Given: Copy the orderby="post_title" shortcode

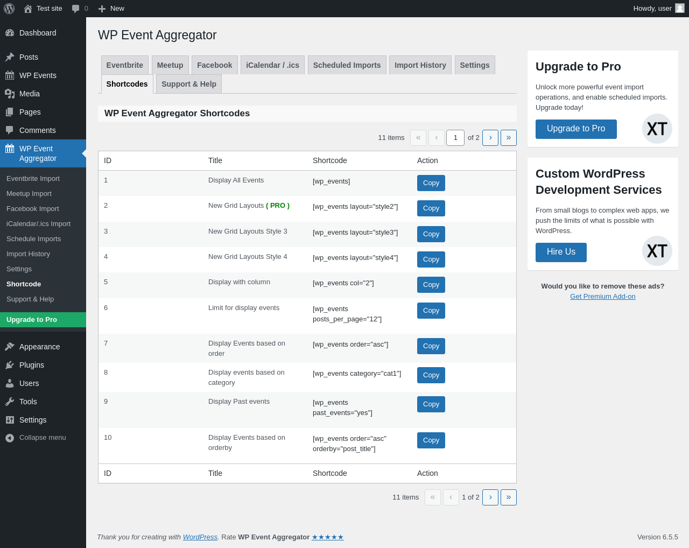Looking at the screenshot, I should [431, 440].
